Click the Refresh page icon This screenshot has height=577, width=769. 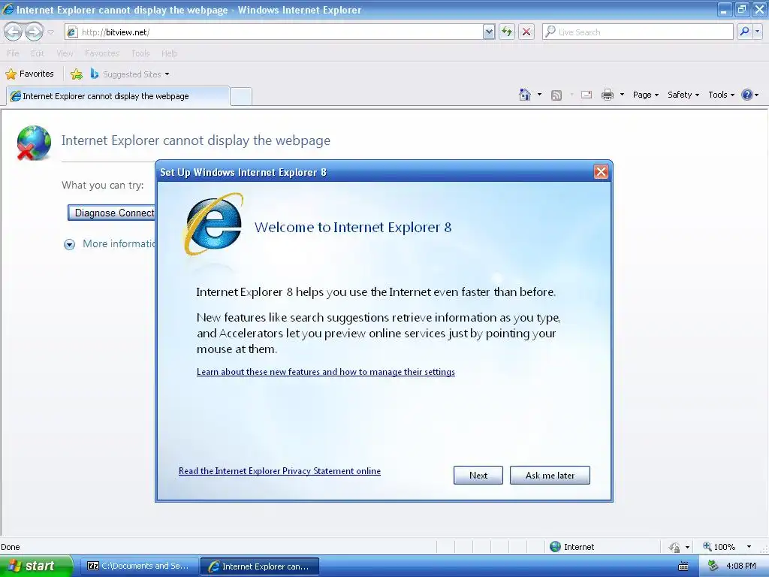[x=507, y=32]
